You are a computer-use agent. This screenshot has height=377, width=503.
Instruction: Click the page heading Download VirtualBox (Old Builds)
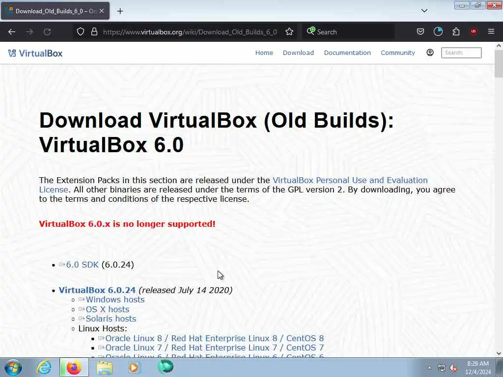pyautogui.click(x=217, y=132)
